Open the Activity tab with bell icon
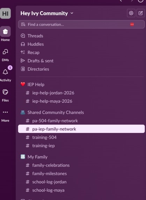 (5, 75)
